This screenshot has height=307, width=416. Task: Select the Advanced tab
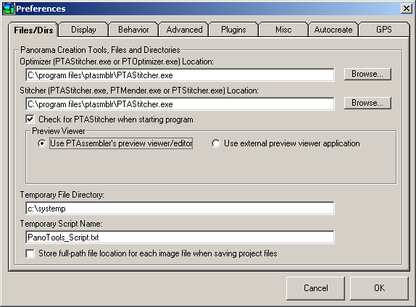[x=184, y=30]
